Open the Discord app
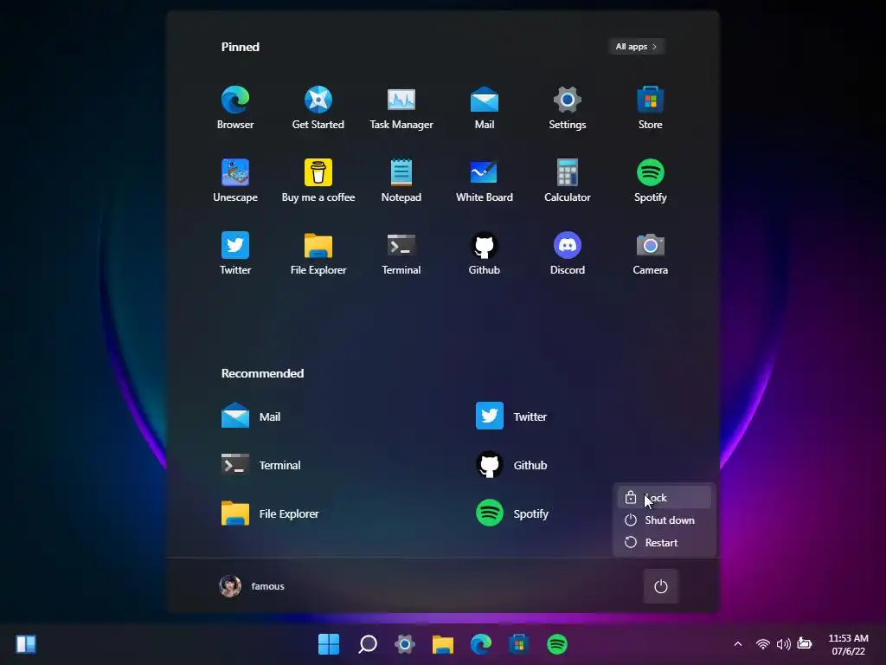 pos(568,254)
